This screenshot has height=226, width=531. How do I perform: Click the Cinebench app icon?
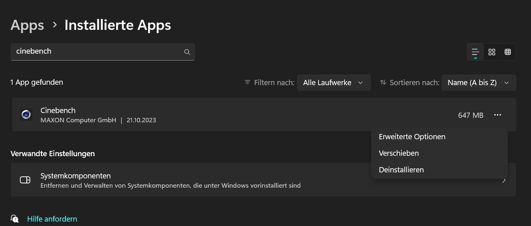26,115
